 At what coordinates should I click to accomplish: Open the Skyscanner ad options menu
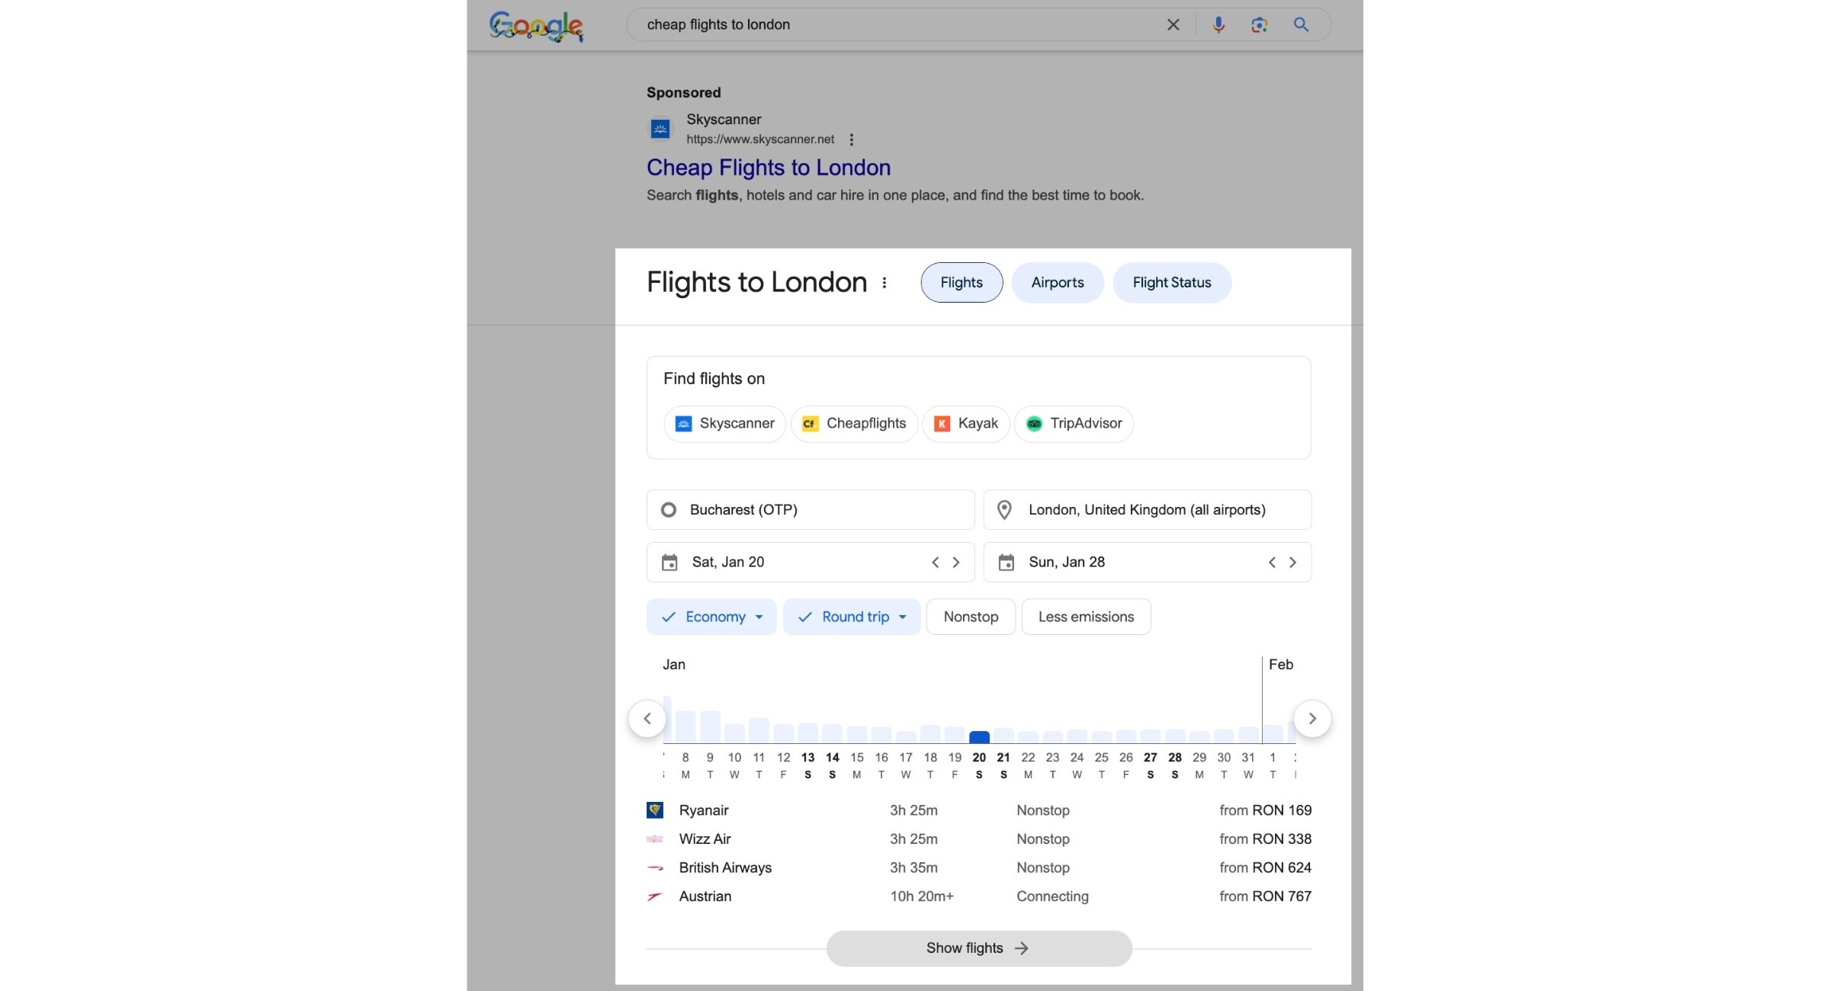point(851,140)
